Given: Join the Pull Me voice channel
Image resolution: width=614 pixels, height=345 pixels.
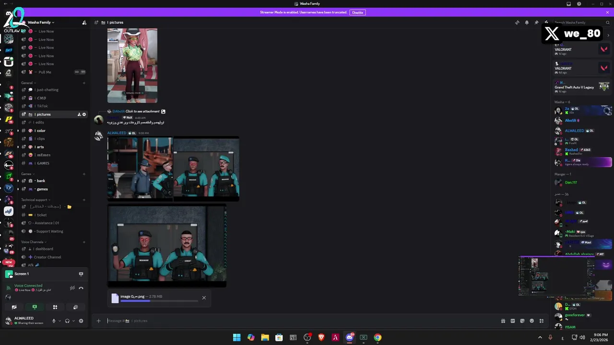Looking at the screenshot, I should (x=53, y=72).
